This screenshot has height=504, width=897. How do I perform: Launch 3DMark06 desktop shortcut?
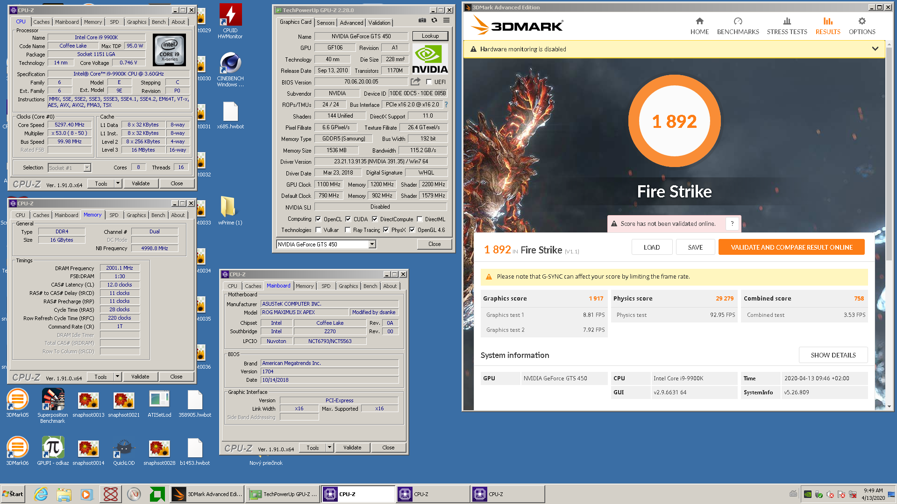pos(17,451)
